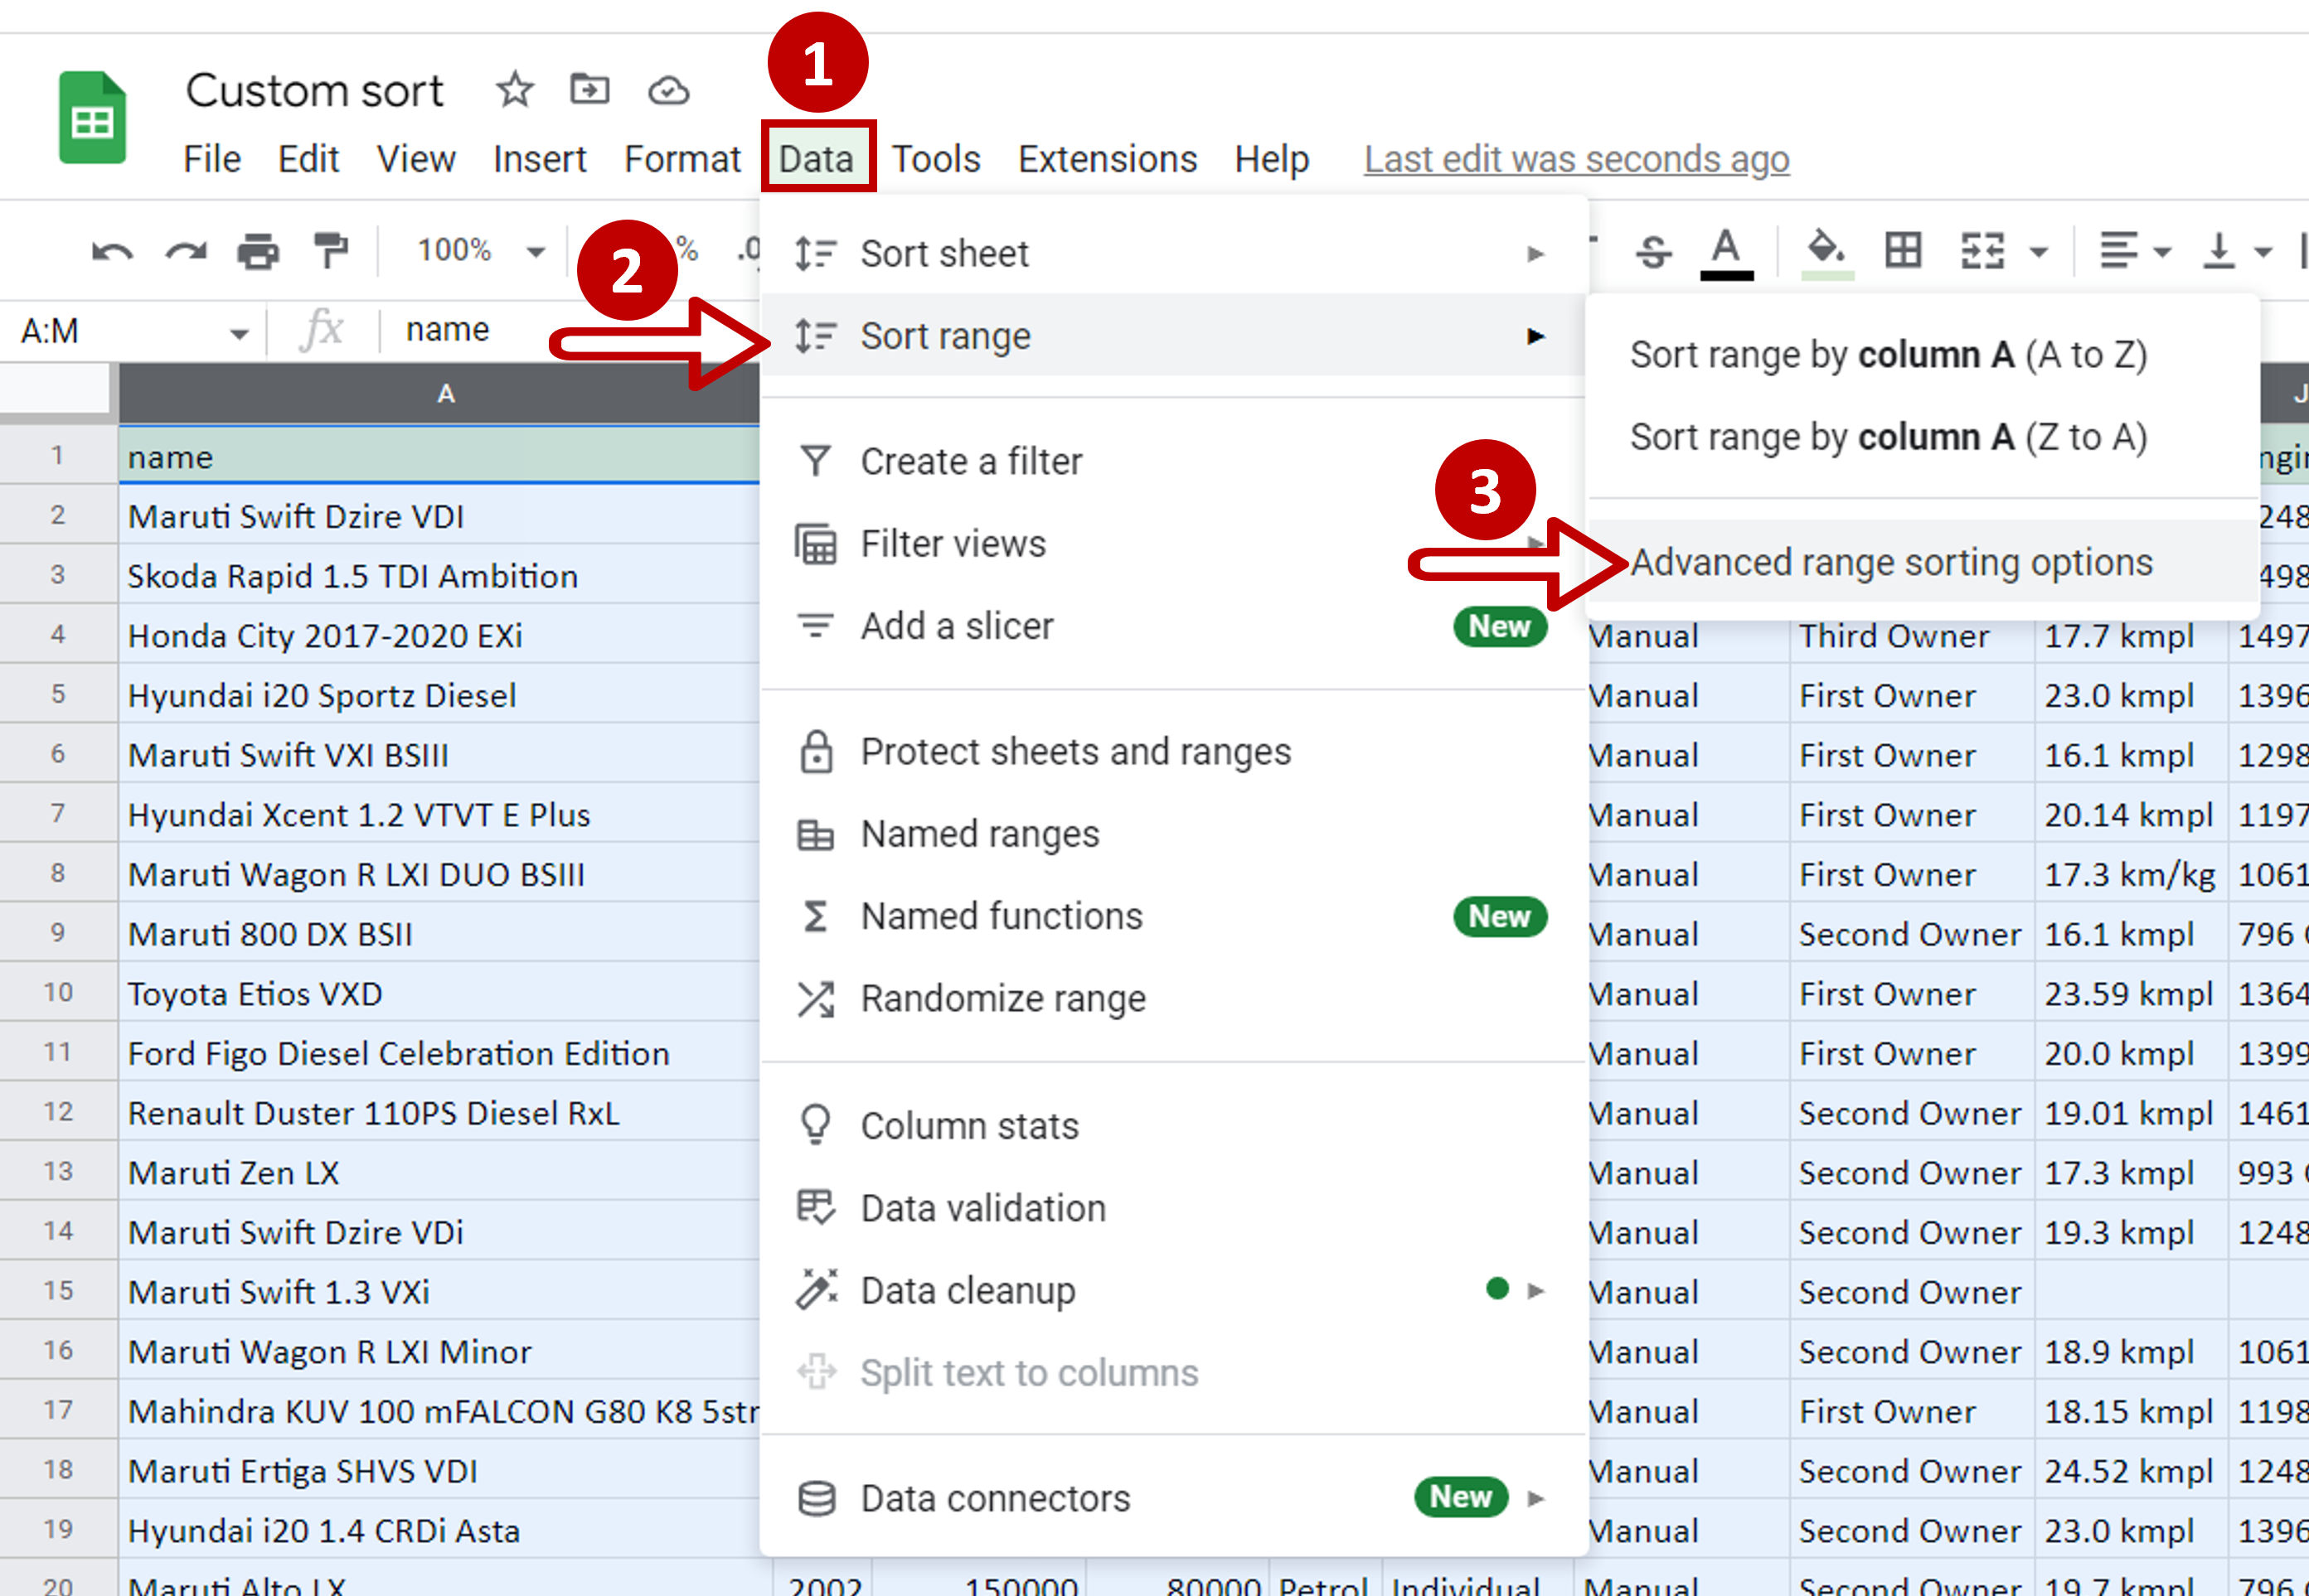Open the vertical align dropdown
Screen dimensions: 2309x1596
2237,251
